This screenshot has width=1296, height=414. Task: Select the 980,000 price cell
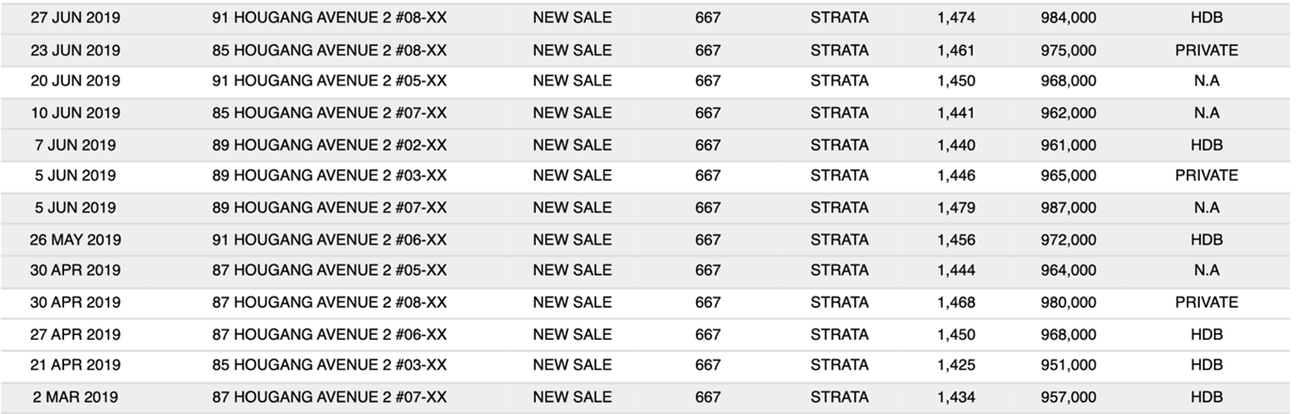(x=1068, y=302)
